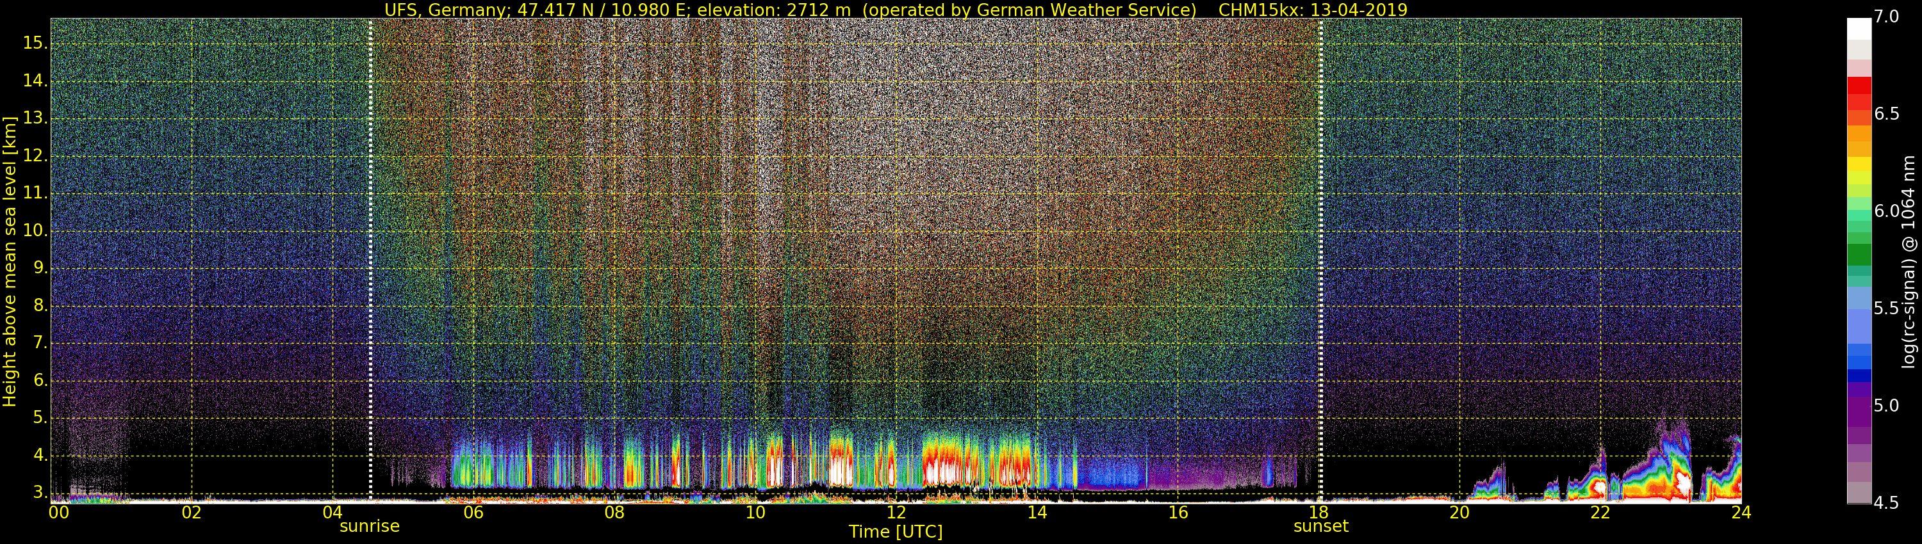Select the 'sunset' label below the time axis
1922x544 pixels.
coord(1320,526)
